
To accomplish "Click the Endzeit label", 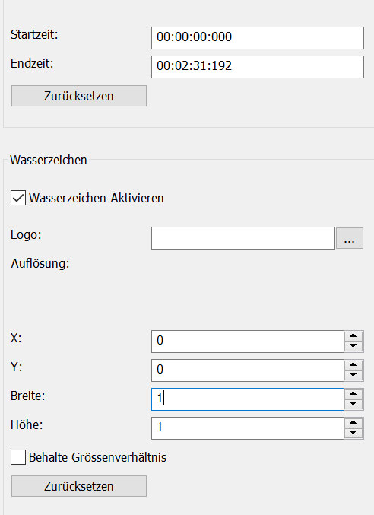I will [32, 63].
